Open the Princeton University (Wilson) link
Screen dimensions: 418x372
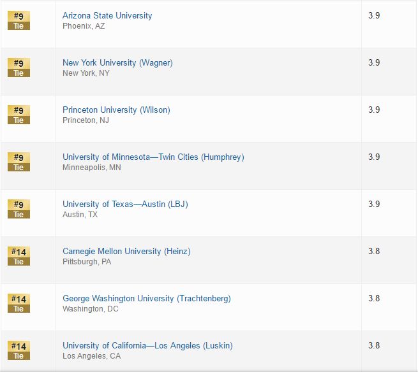[116, 110]
